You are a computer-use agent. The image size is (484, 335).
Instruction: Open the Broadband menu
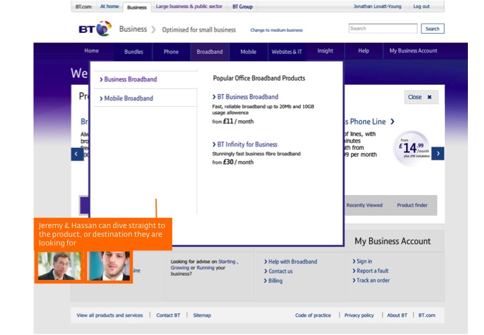coord(210,52)
